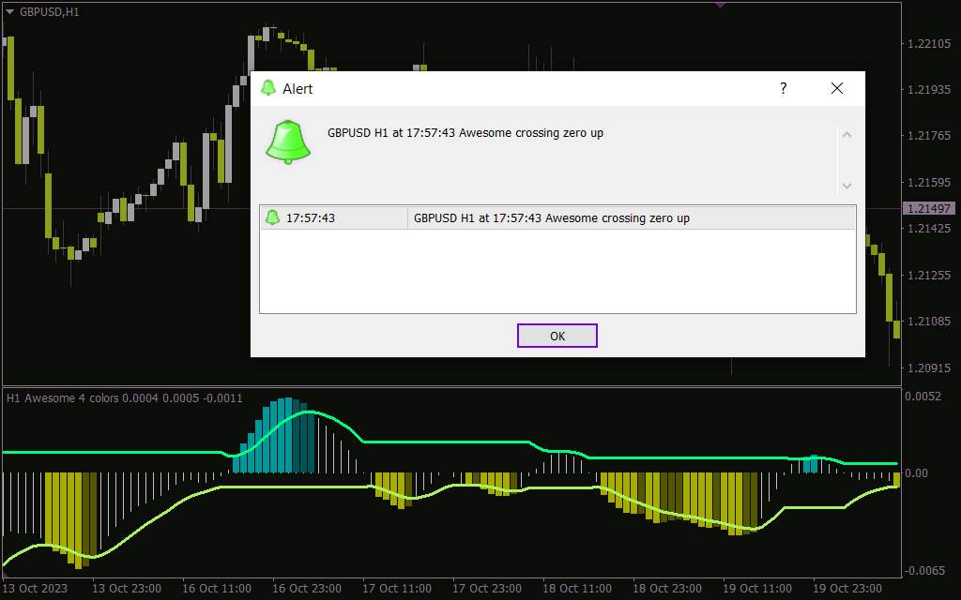The height and width of the screenshot is (600, 961).
Task: Click the 0.00 level on indicator scale
Action: pos(915,473)
